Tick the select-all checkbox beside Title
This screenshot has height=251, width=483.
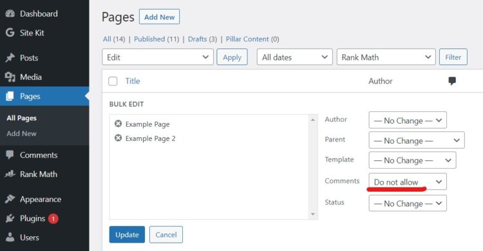(113, 81)
